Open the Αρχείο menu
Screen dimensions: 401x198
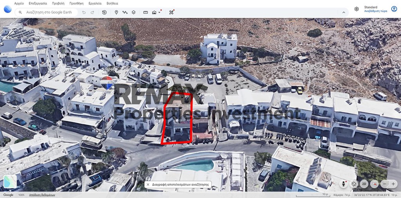[19, 4]
